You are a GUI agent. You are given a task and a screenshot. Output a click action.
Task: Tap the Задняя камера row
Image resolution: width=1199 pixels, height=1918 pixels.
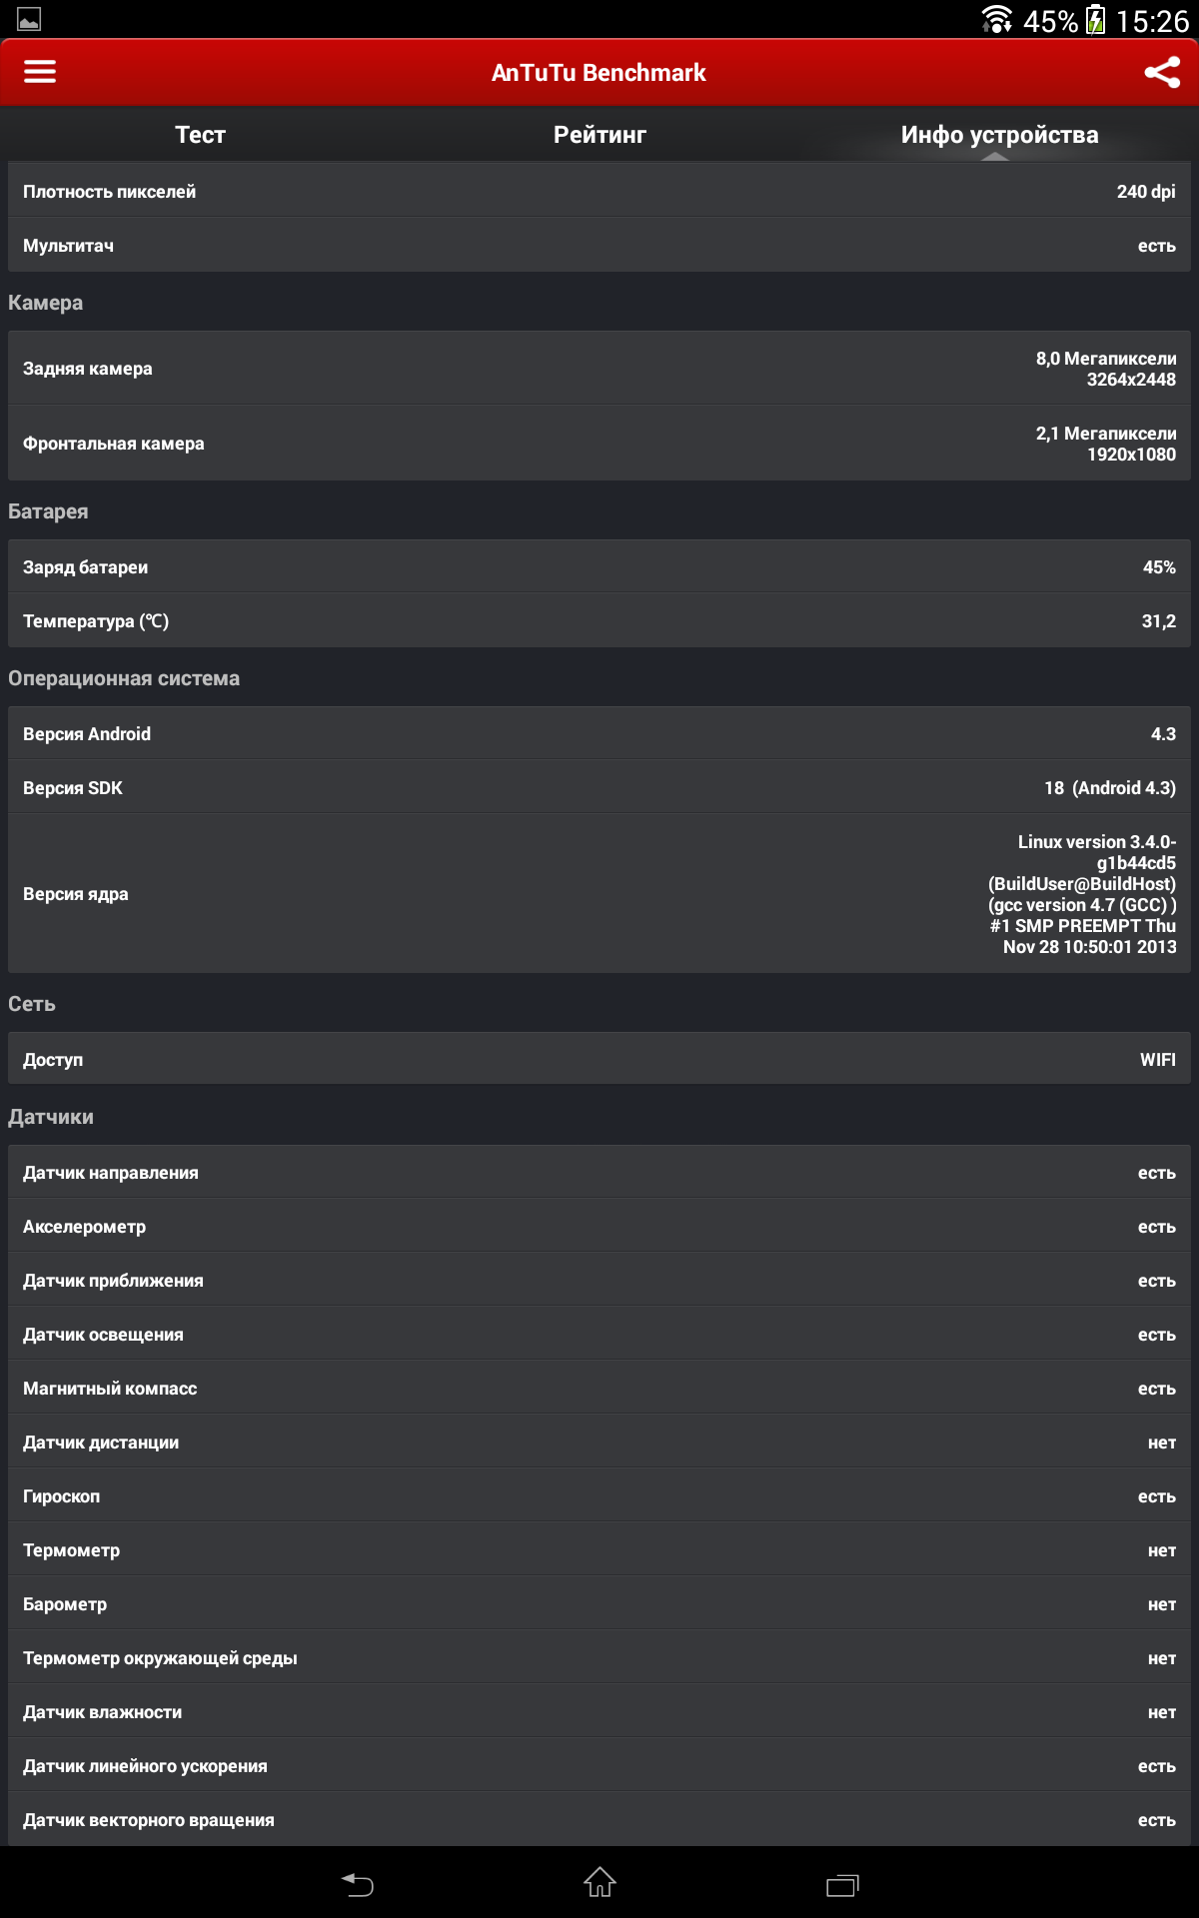coord(599,369)
